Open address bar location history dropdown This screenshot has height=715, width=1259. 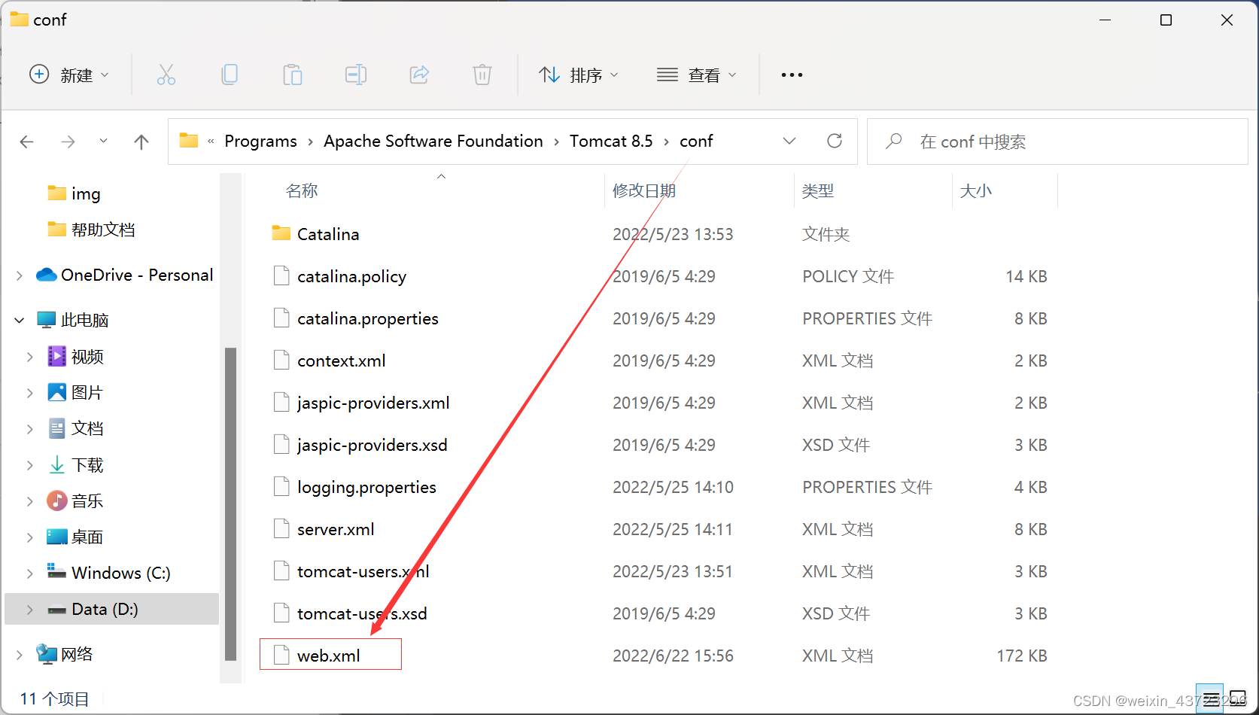click(x=789, y=141)
